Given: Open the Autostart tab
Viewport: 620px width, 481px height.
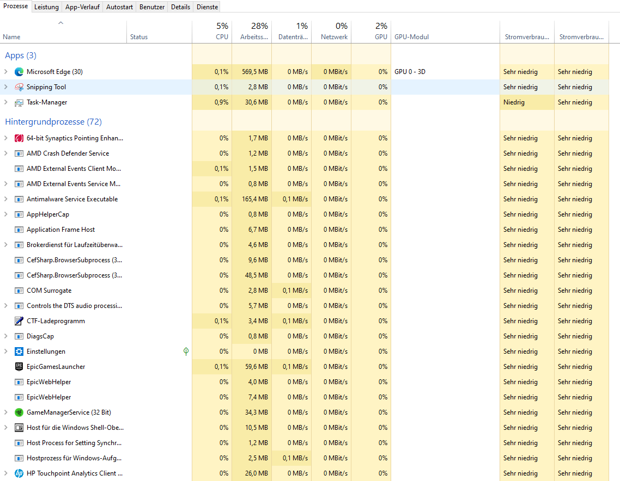Looking at the screenshot, I should 119,7.
